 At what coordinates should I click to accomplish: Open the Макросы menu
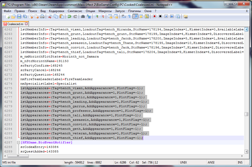(105, 11)
